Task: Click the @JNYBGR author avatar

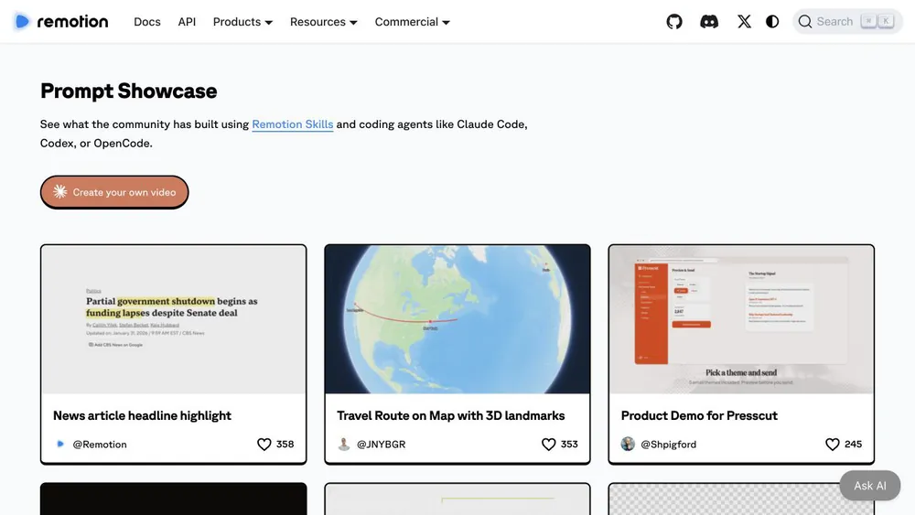Action: pyautogui.click(x=344, y=444)
